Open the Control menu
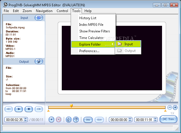 tap(62, 11)
